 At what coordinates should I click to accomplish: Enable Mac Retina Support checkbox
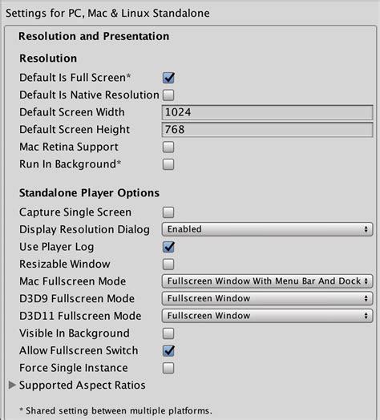[x=168, y=147]
